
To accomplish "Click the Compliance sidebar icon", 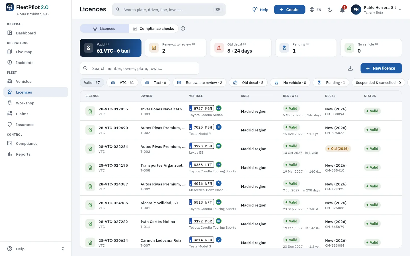I will click(10, 143).
